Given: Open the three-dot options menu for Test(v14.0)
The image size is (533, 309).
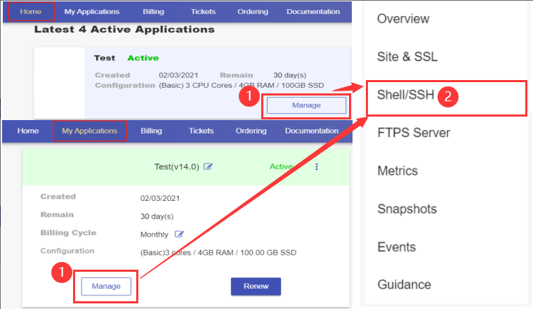Looking at the screenshot, I should (317, 166).
